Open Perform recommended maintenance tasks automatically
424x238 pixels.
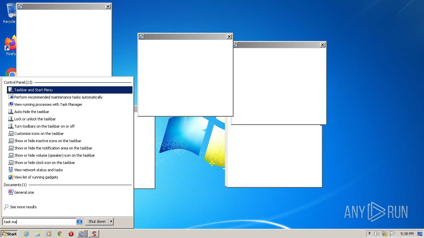point(70,97)
